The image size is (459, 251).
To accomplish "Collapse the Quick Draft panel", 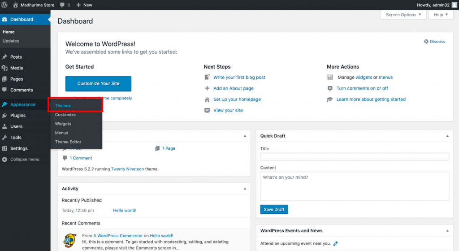I will coord(447,136).
